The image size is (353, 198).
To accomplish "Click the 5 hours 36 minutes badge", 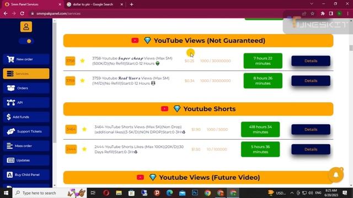I will [x=260, y=149].
